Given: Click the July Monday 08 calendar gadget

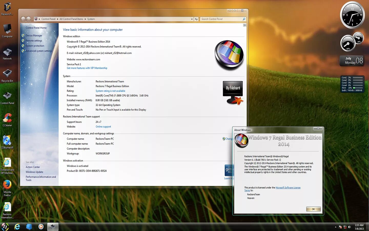Looking at the screenshot, I should (352, 61).
